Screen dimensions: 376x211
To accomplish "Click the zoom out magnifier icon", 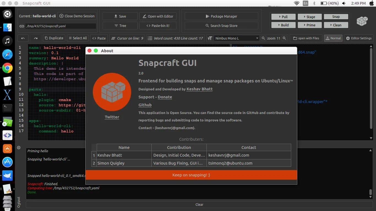I will 263,38.
